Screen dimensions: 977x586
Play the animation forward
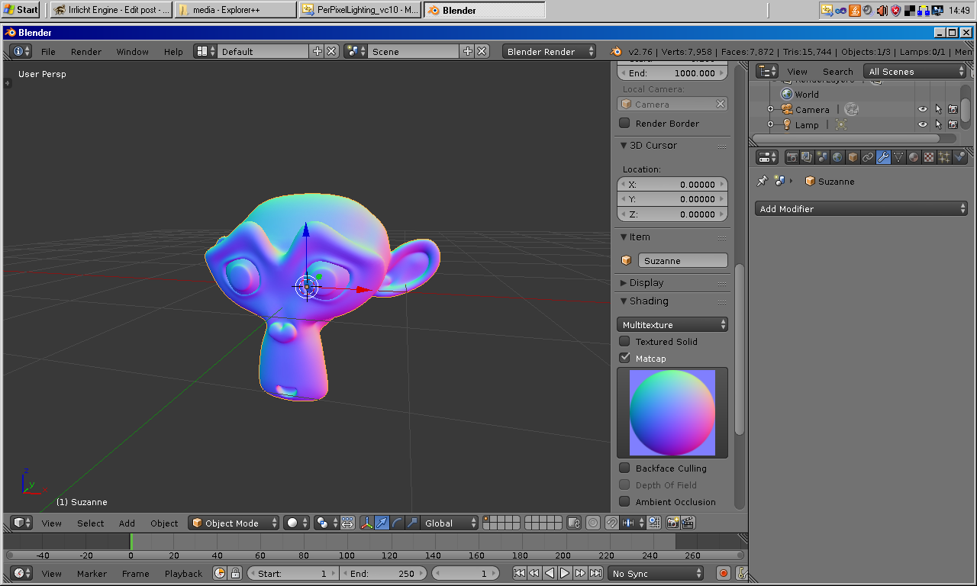tap(565, 573)
